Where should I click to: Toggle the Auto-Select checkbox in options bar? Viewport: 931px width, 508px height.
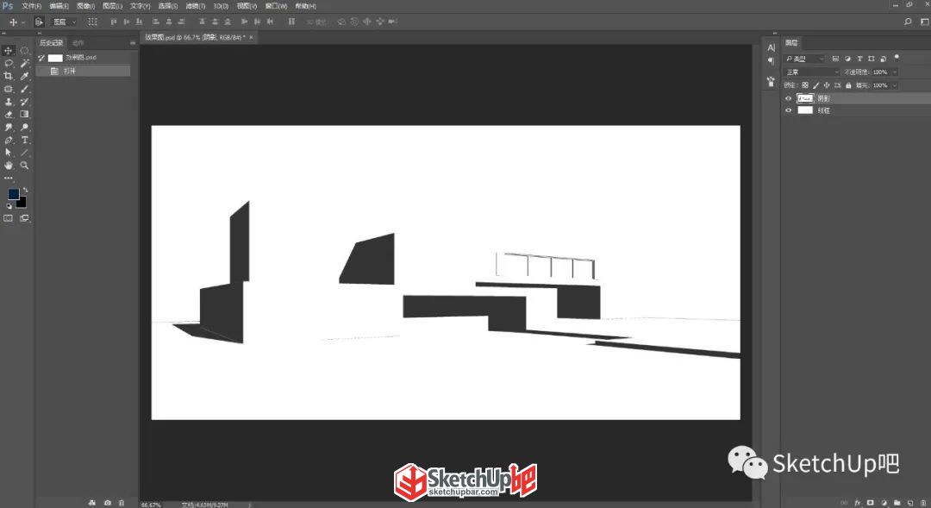(x=39, y=22)
